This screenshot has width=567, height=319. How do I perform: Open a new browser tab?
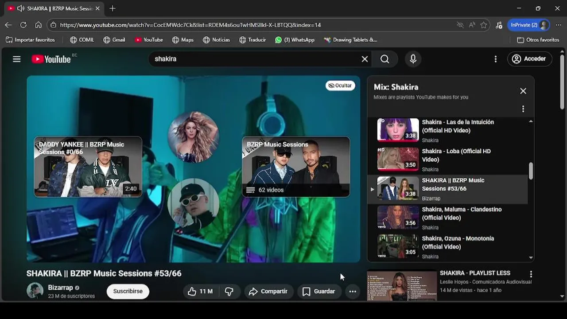click(113, 8)
